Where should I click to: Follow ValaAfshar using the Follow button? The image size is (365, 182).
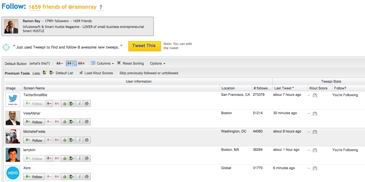point(34,122)
